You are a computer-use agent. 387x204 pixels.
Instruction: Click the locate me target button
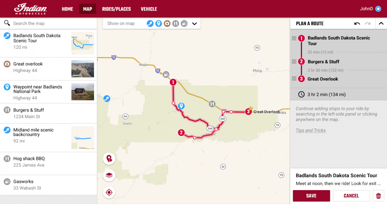[109, 192]
